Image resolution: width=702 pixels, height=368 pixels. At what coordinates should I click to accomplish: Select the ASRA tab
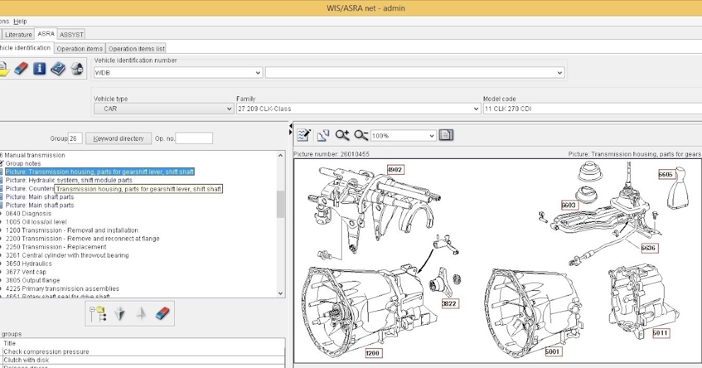tap(46, 34)
